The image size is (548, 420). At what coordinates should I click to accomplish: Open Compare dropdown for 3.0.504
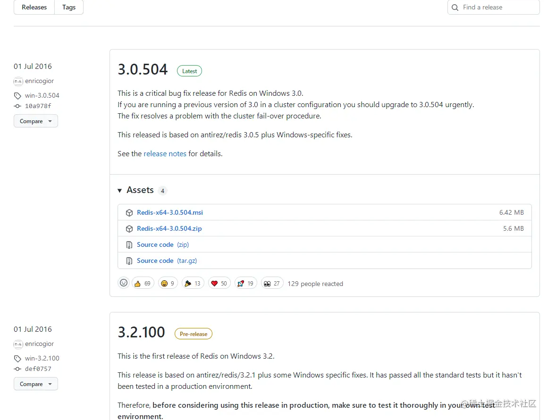36,121
